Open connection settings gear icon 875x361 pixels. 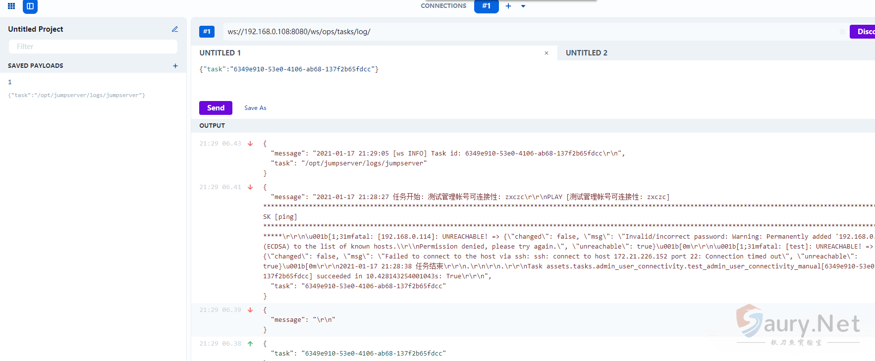tap(842, 32)
